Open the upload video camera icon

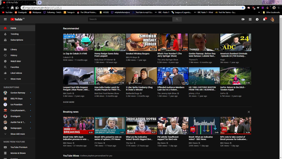pos(243,19)
